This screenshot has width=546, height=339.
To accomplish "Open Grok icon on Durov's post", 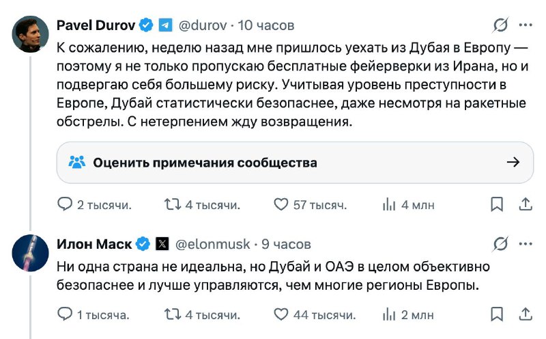I will point(500,25).
